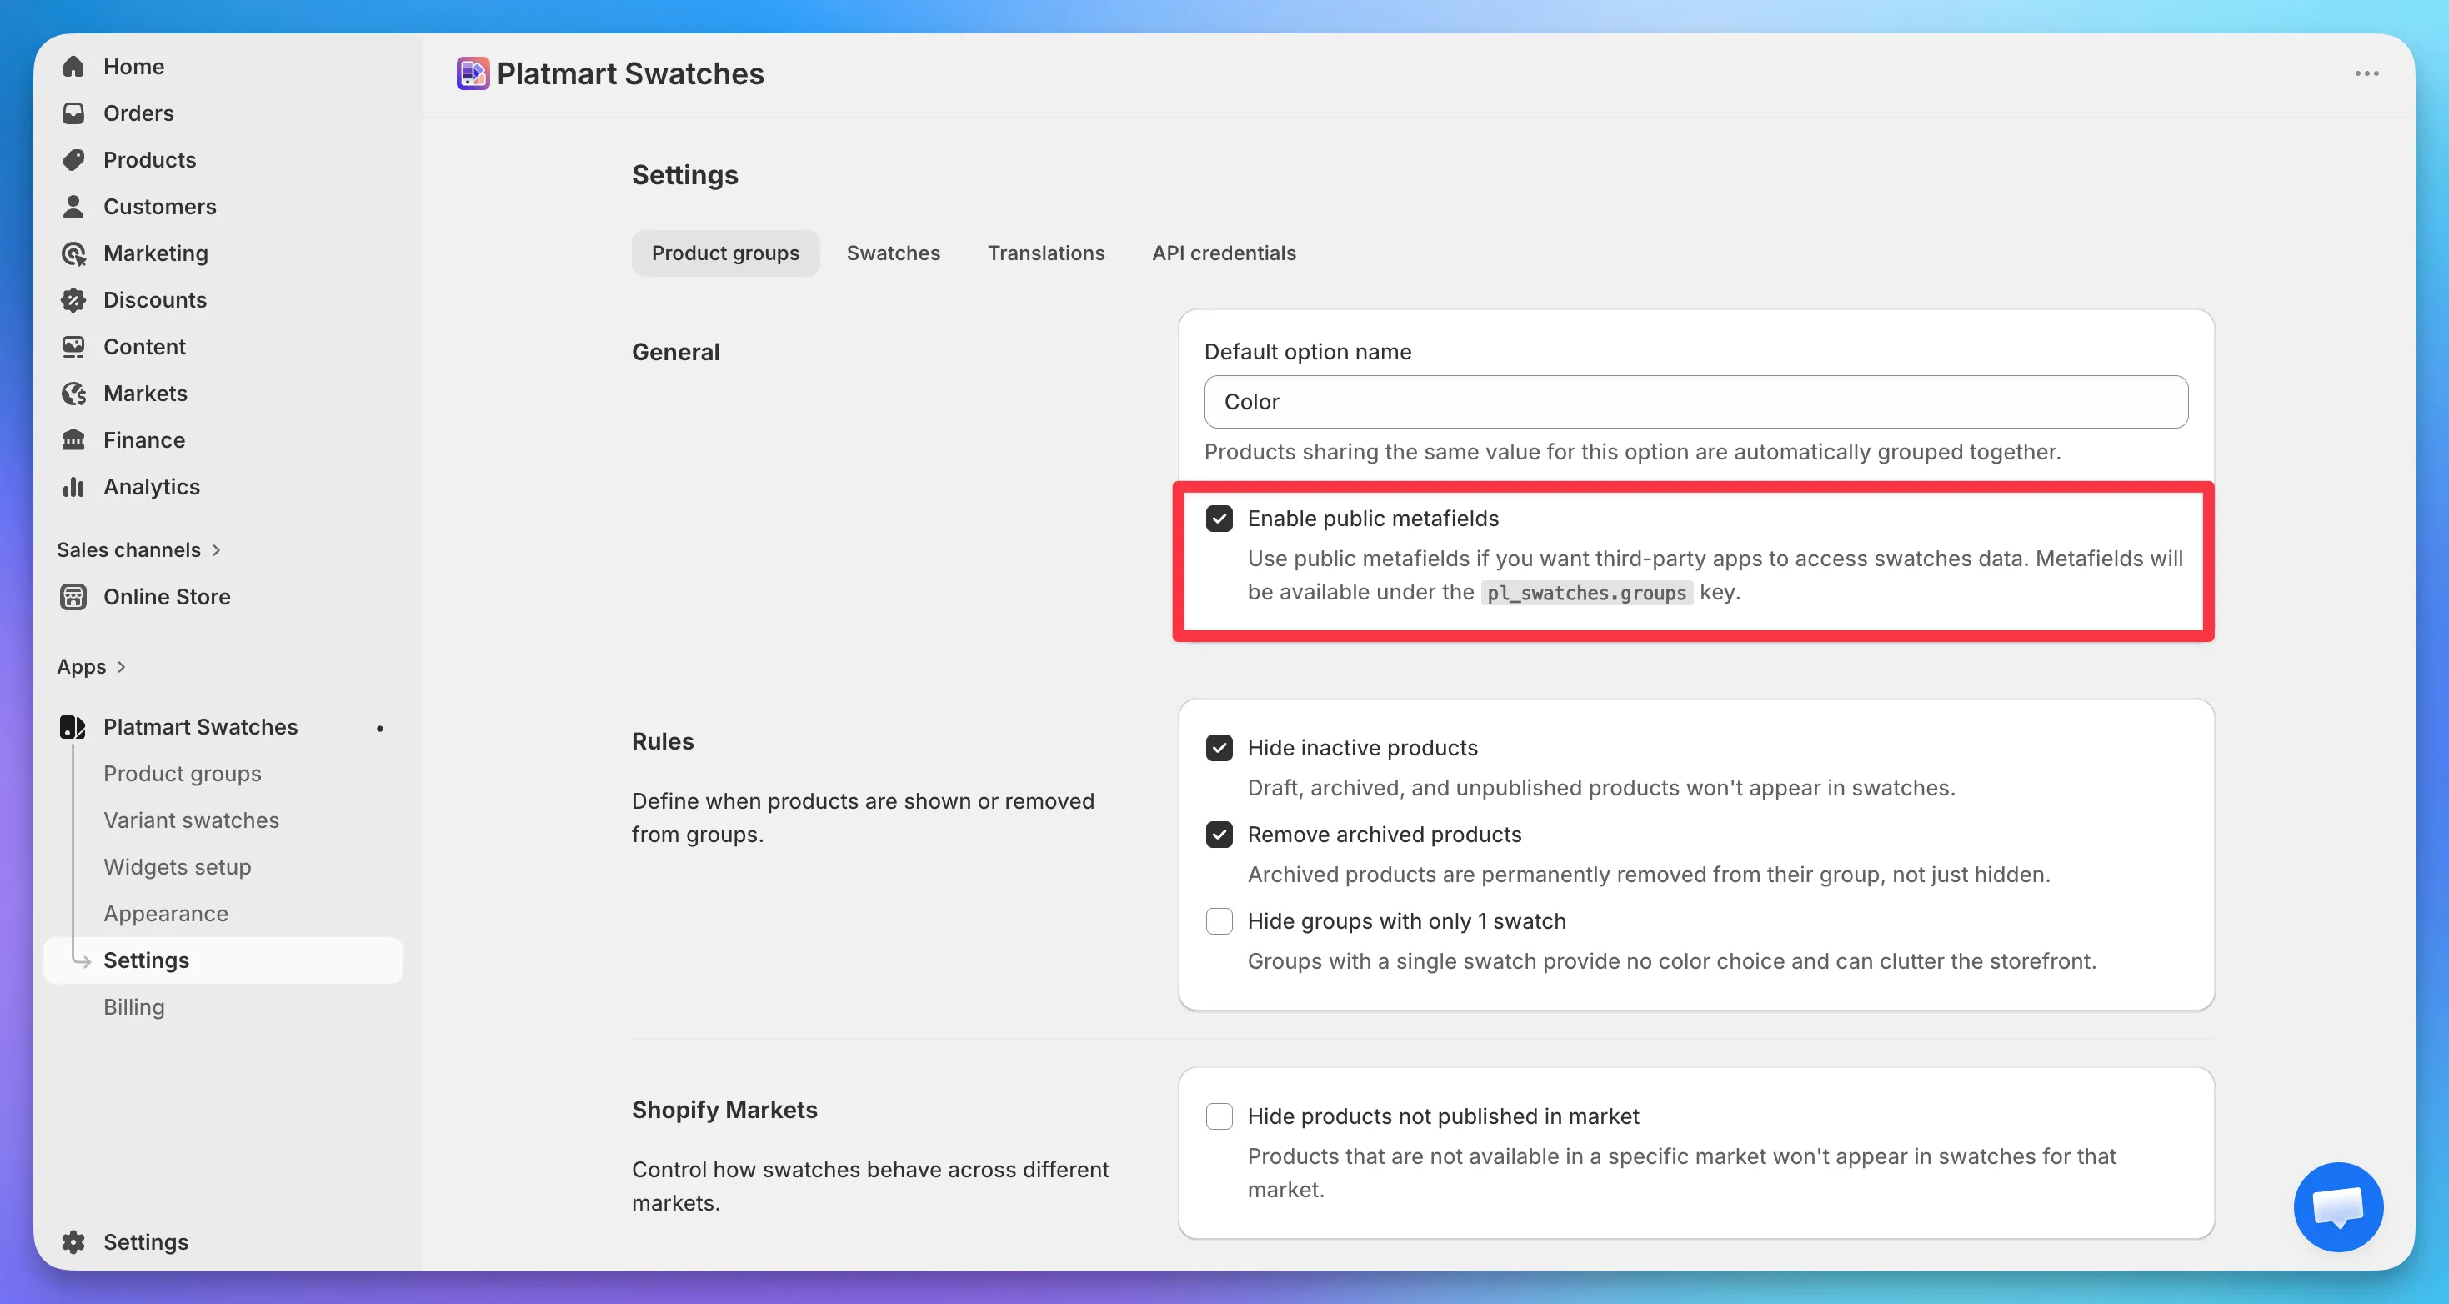Image resolution: width=2449 pixels, height=1304 pixels.
Task: Open Orders via its inbox icon
Action: click(x=73, y=113)
